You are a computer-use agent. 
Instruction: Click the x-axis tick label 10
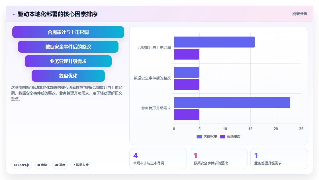[225, 129]
